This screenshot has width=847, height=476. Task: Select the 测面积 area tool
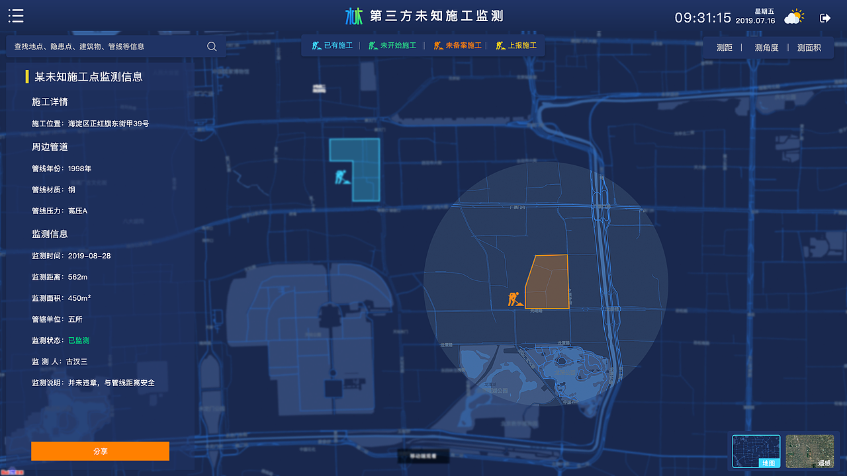pyautogui.click(x=809, y=48)
